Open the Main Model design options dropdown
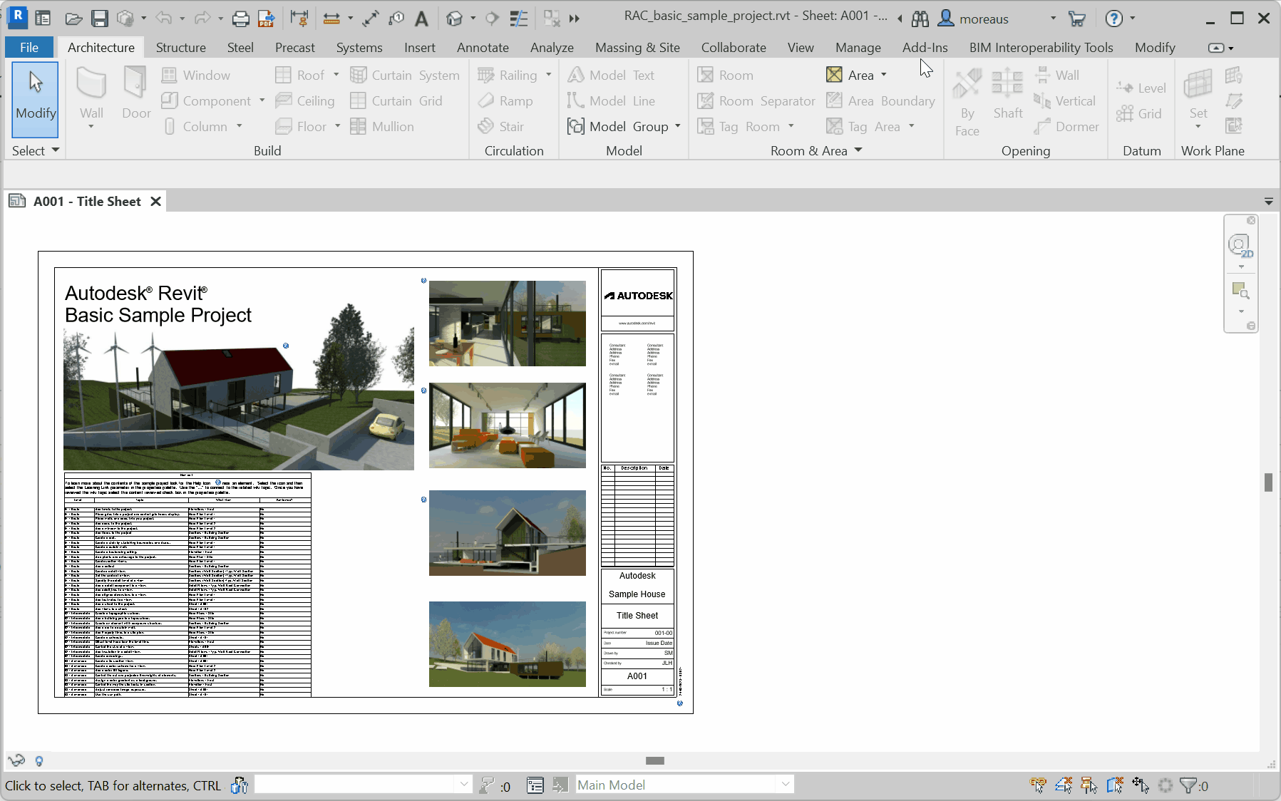 point(785,785)
